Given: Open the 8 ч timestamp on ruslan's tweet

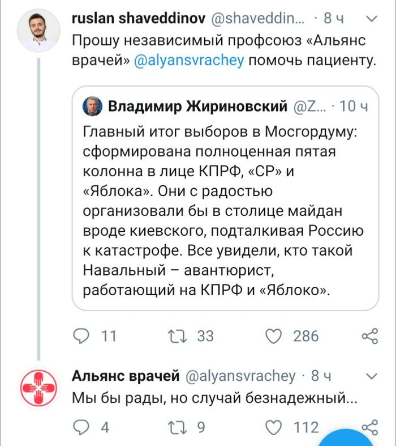Looking at the screenshot, I should [x=333, y=19].
